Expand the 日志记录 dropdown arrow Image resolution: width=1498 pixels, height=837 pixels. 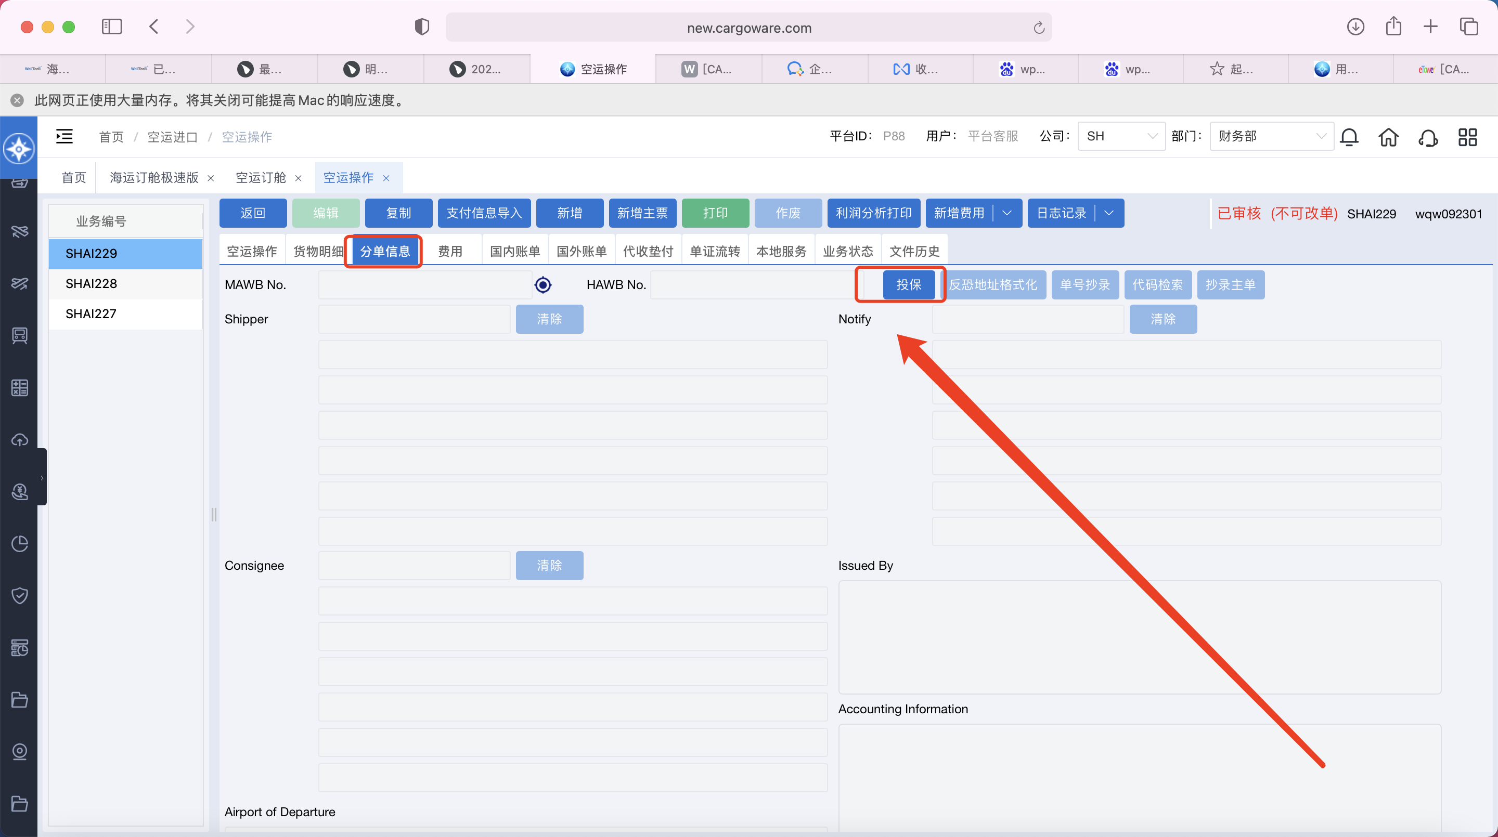[1108, 213]
